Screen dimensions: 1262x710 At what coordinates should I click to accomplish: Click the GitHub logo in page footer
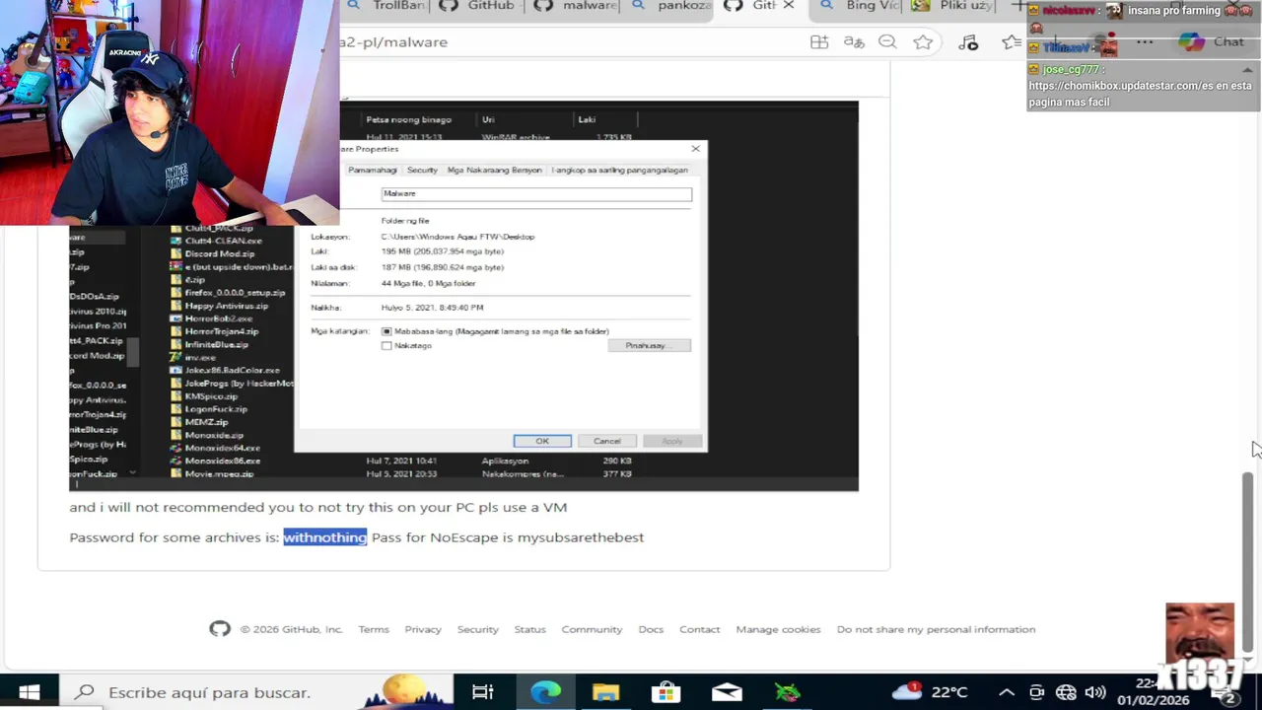(220, 629)
